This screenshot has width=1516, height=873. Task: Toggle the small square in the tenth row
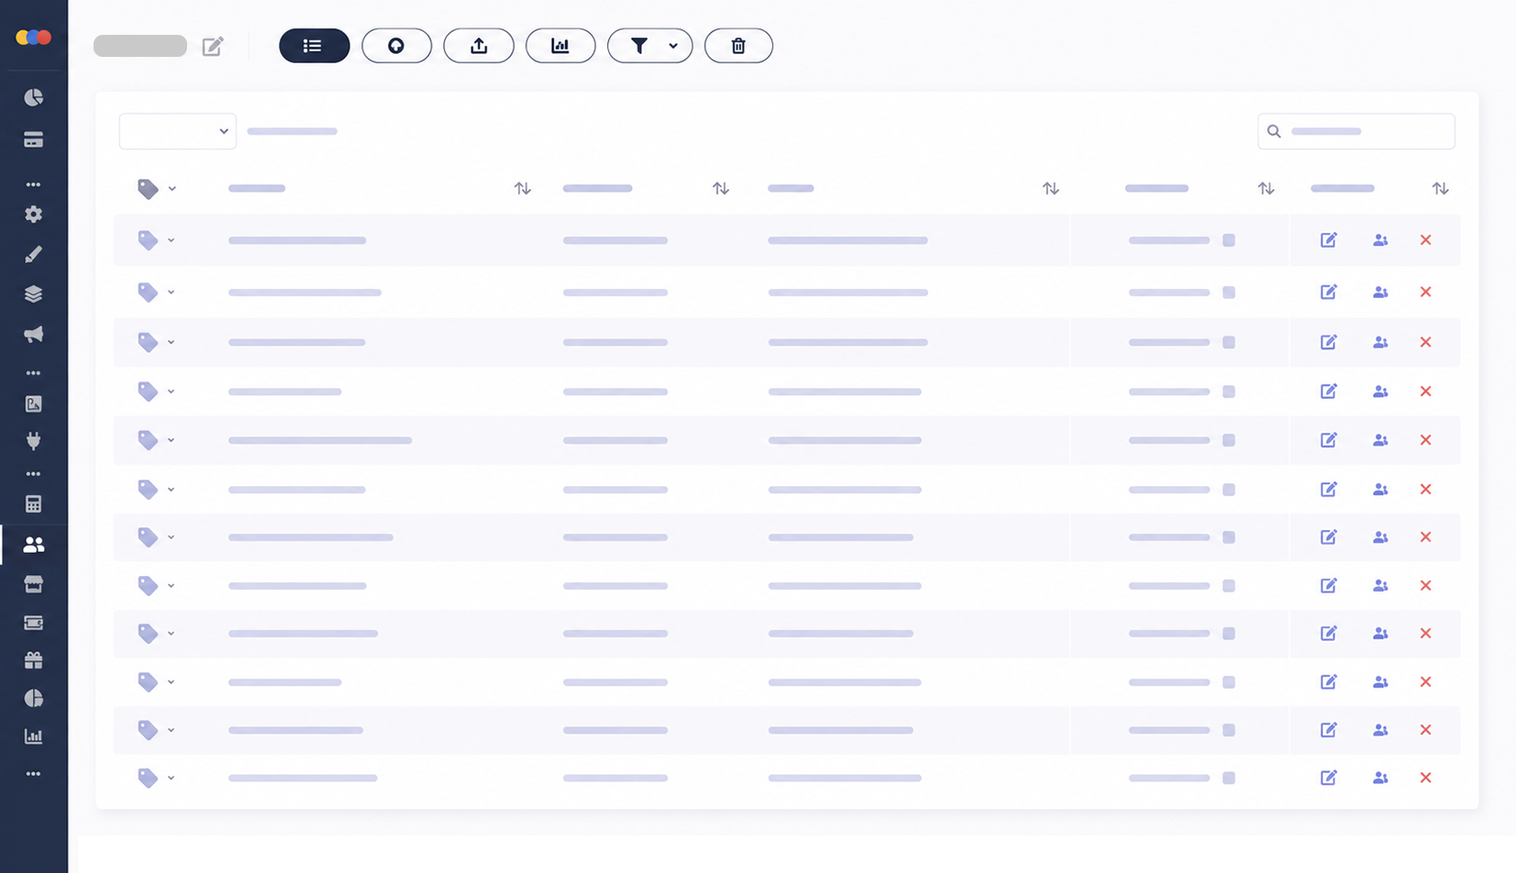pos(1229,682)
